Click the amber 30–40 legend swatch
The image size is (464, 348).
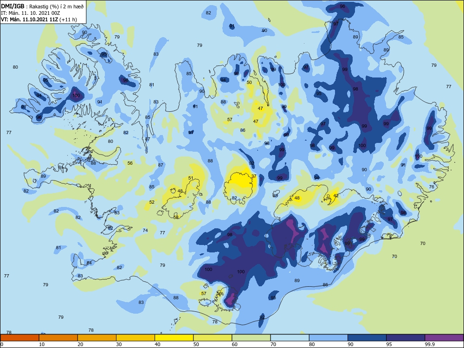tap(135, 338)
